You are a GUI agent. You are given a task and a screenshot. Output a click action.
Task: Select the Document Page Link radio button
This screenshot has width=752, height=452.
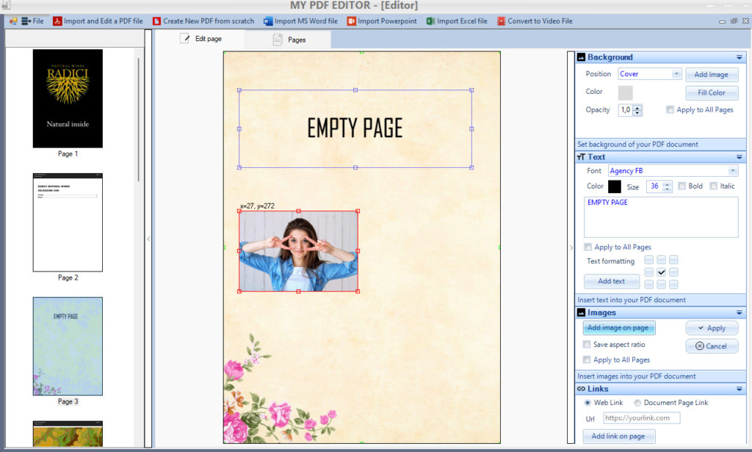coord(637,403)
